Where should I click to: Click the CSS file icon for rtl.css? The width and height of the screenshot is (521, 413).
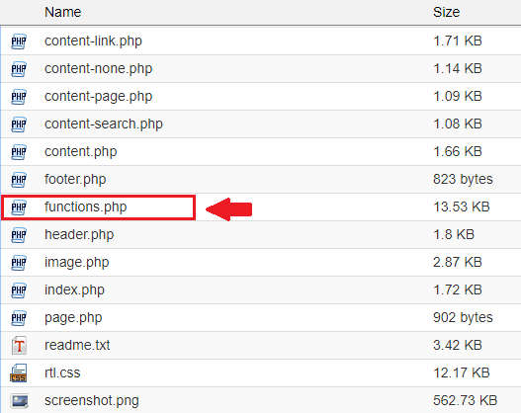(18, 372)
